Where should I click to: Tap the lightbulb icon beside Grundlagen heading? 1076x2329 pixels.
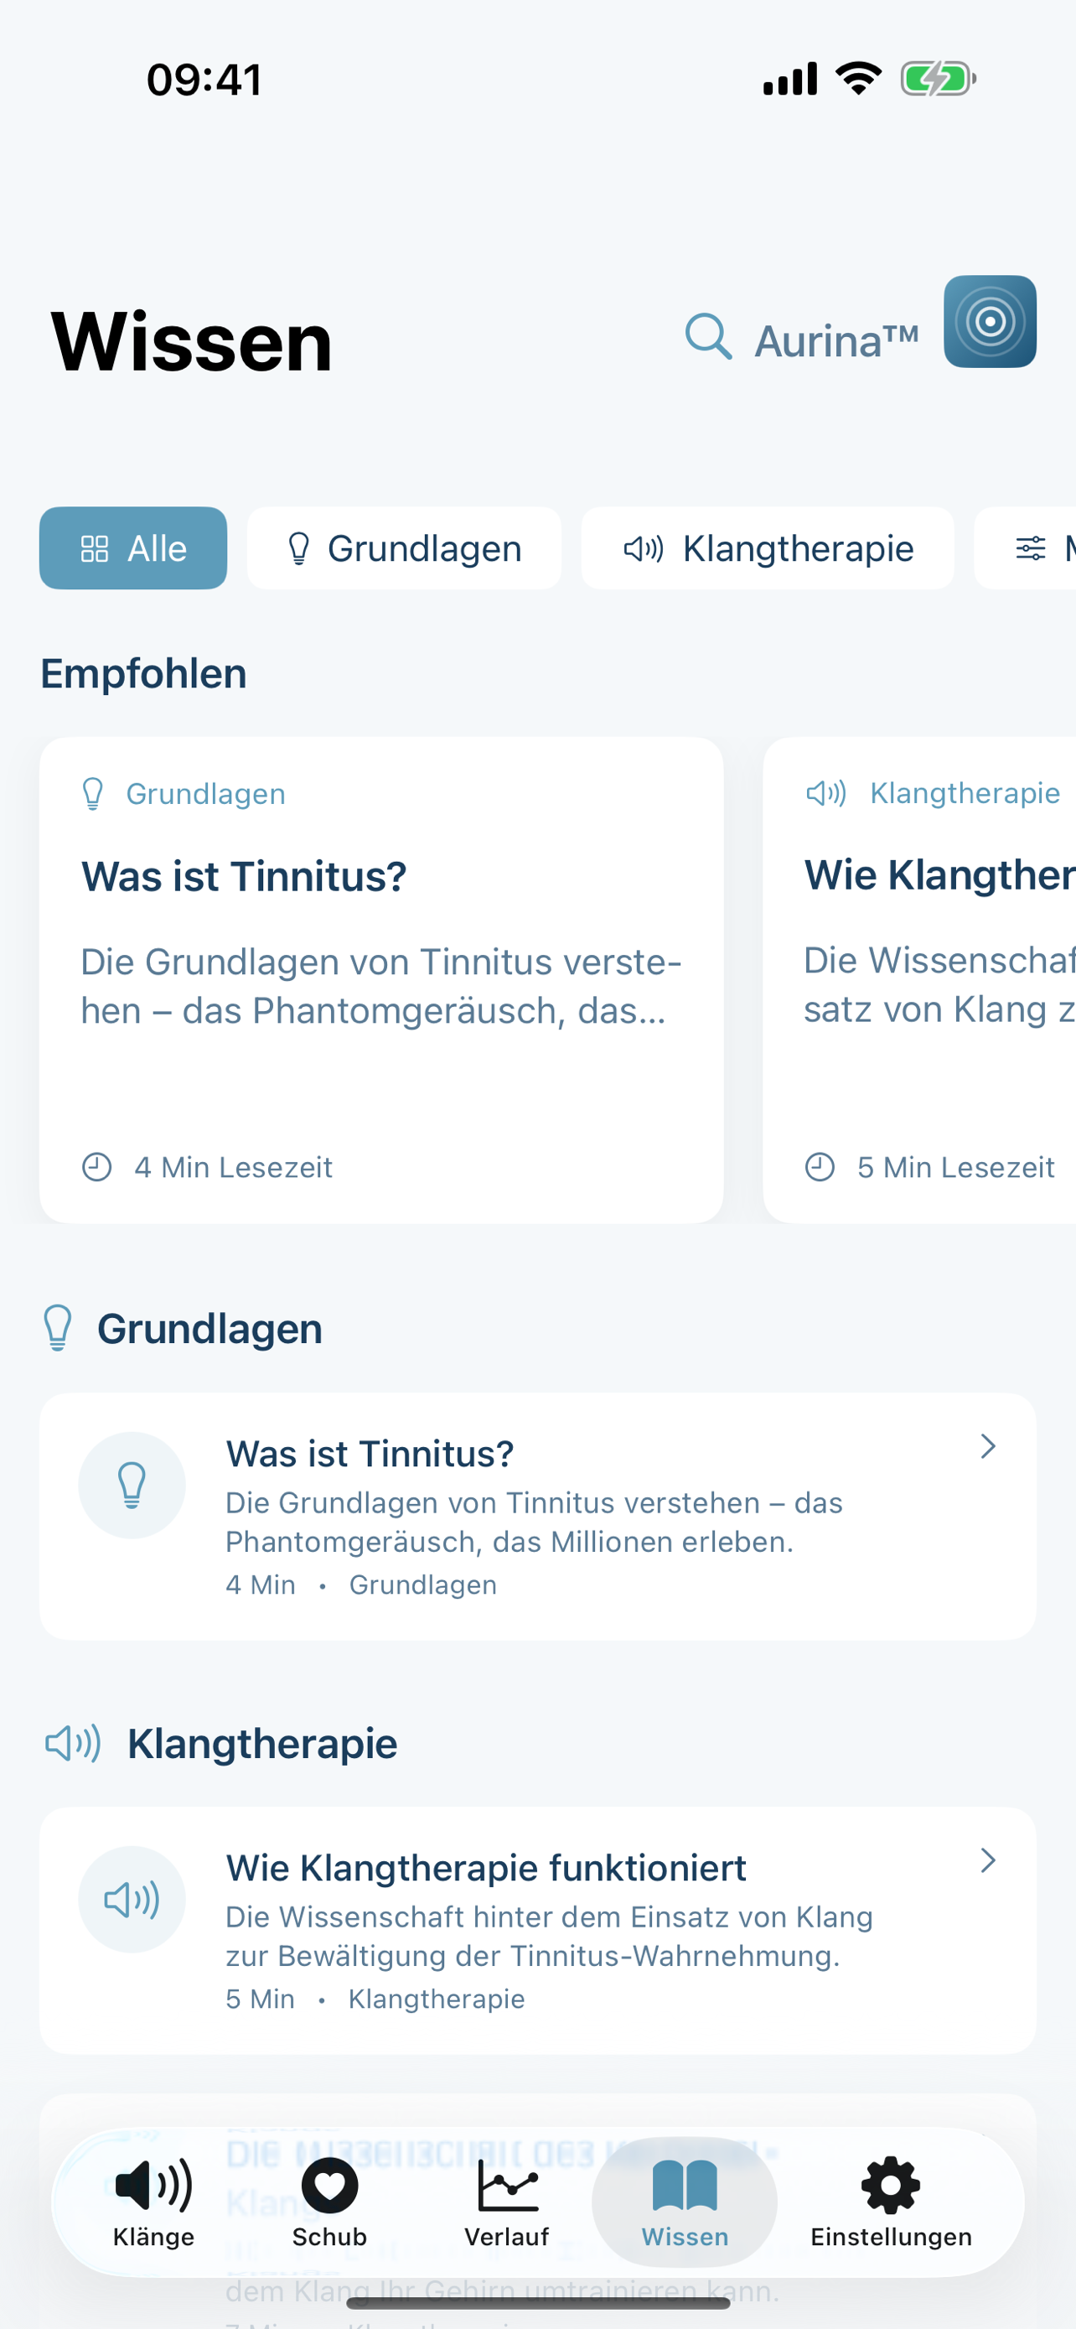[x=58, y=1327]
